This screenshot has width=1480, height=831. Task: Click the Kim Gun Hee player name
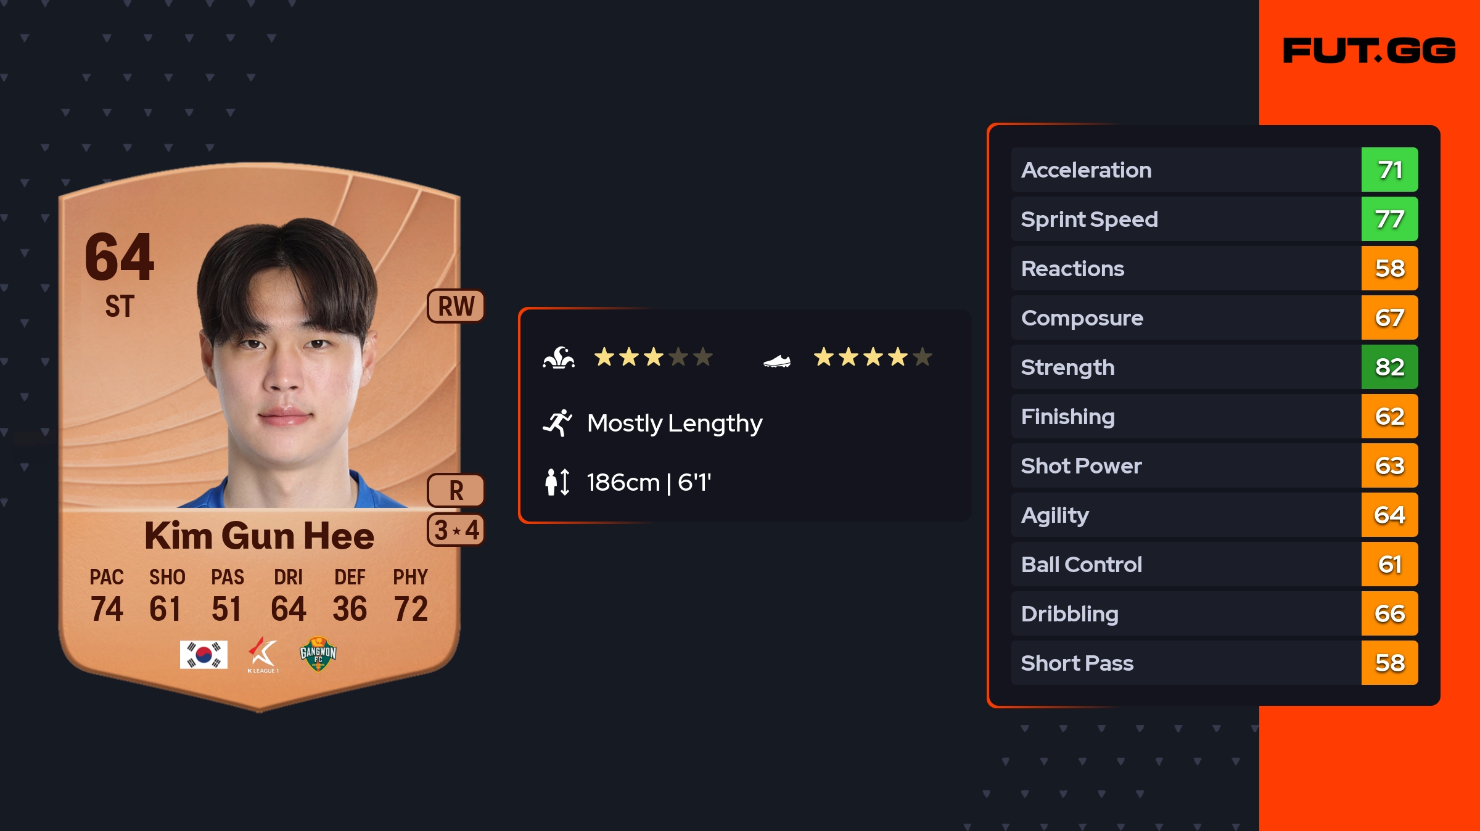259,535
